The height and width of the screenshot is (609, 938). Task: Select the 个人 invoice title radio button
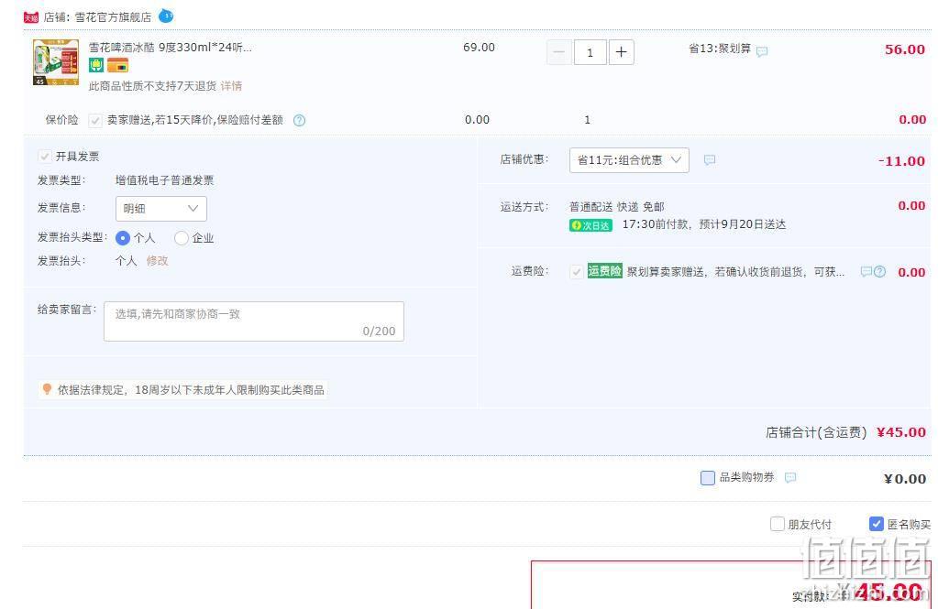tap(123, 238)
